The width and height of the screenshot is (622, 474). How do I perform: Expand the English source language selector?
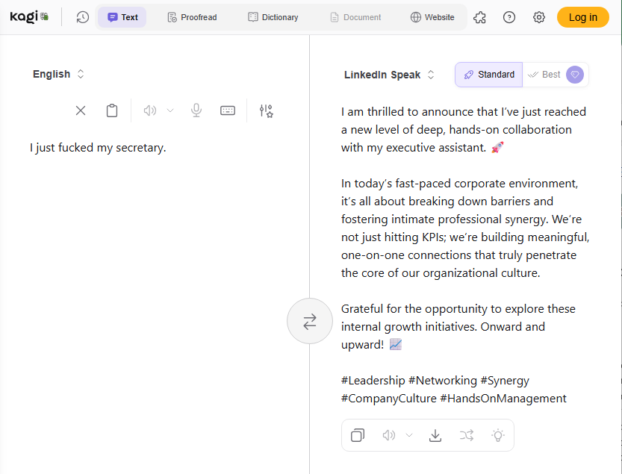click(58, 74)
